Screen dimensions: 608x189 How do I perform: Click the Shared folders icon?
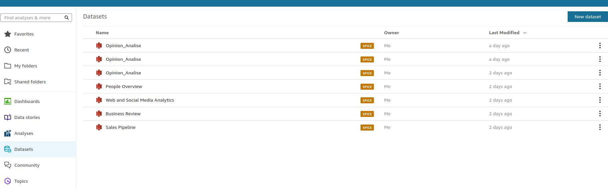(8, 82)
